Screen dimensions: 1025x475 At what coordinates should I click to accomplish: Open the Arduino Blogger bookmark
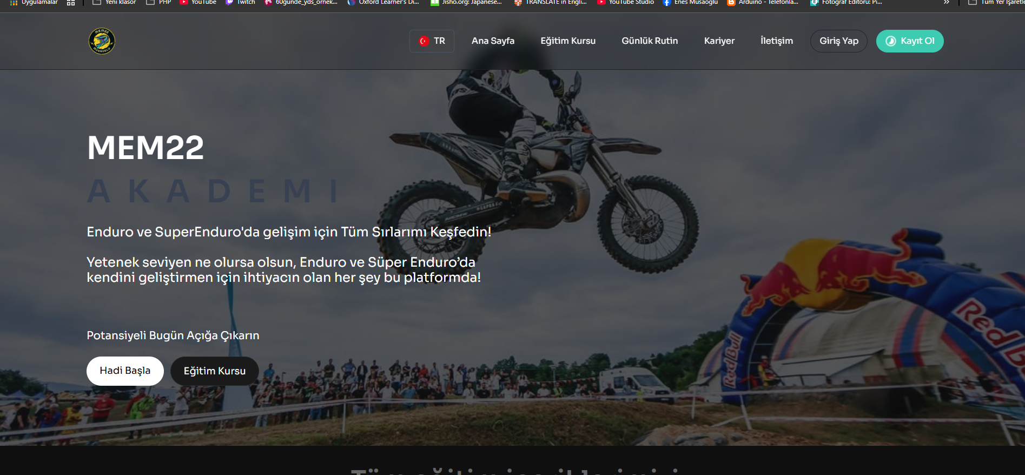pyautogui.click(x=763, y=3)
